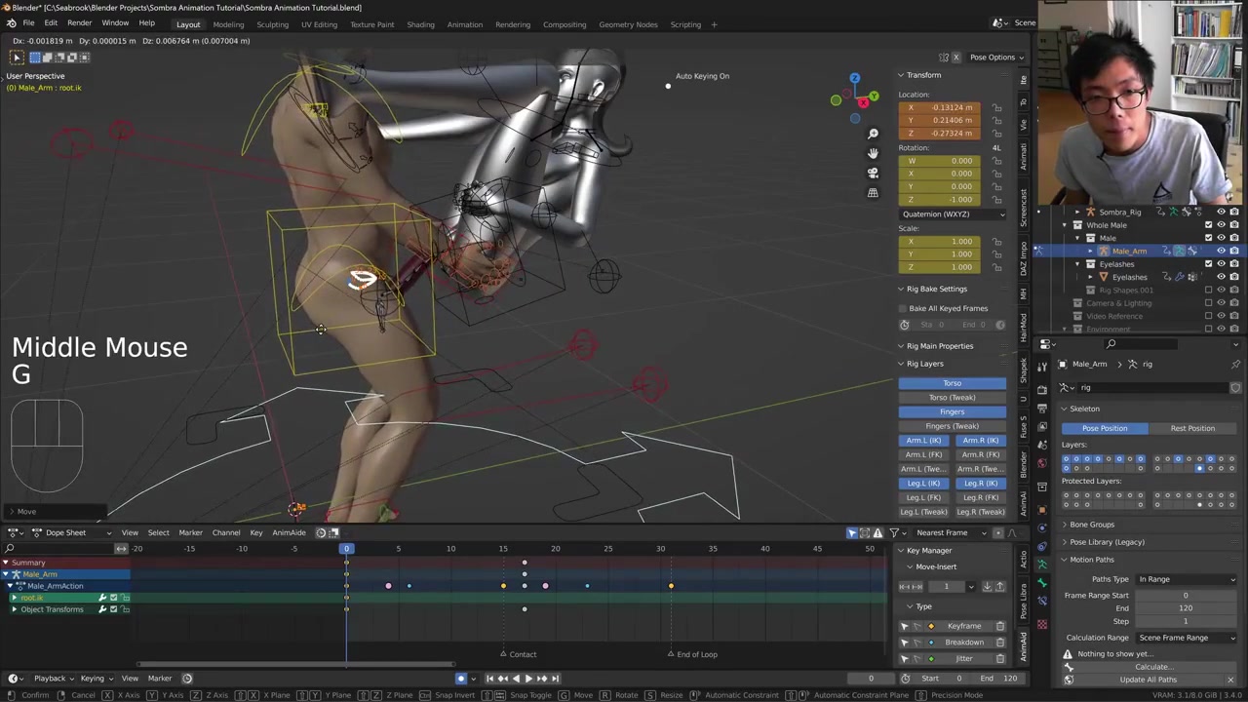Switch perspective/orthographic with the grid icon
Image resolution: width=1248 pixels, height=702 pixels.
873,192
